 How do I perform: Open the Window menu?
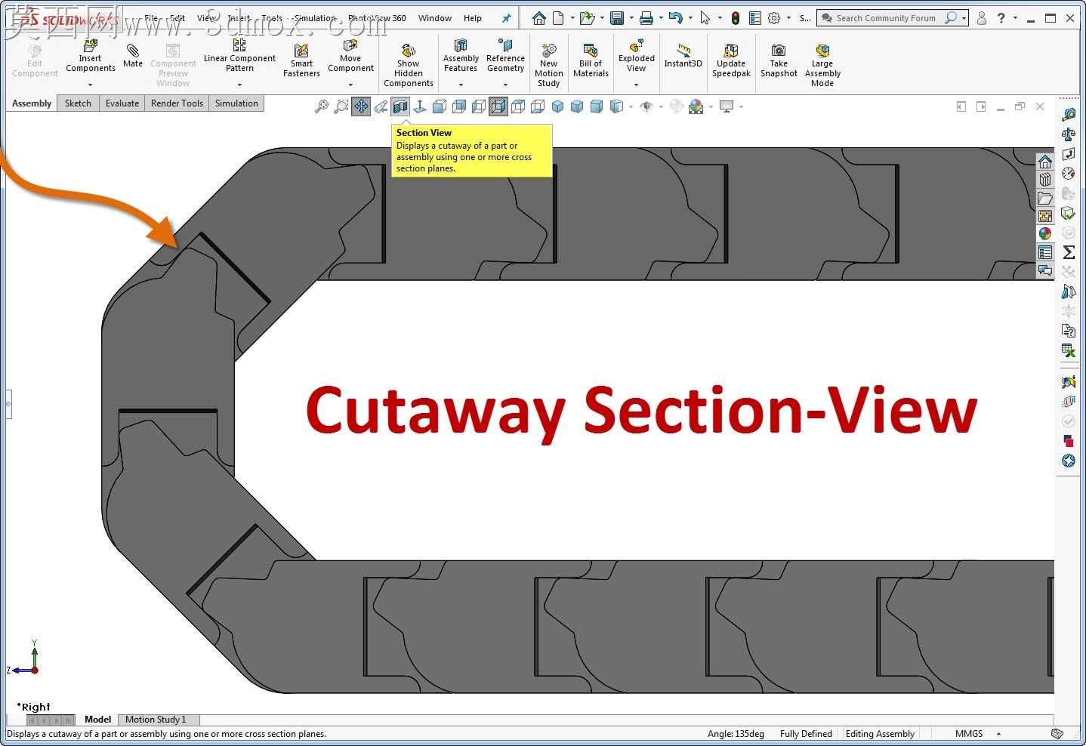[x=435, y=18]
